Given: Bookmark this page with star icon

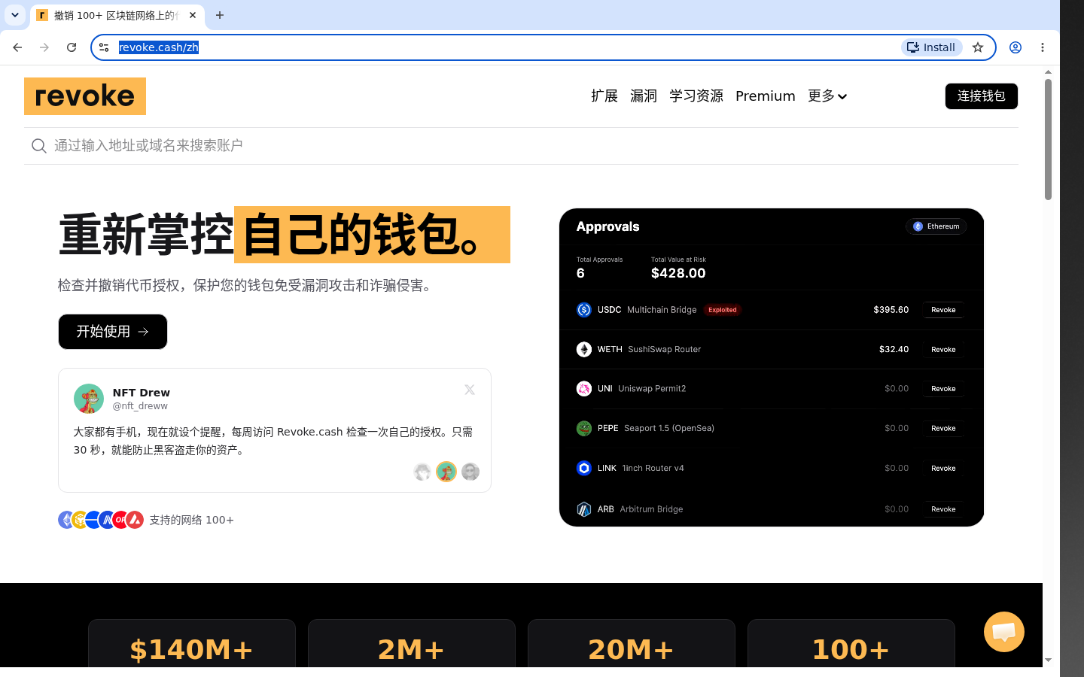Looking at the screenshot, I should pos(978,47).
